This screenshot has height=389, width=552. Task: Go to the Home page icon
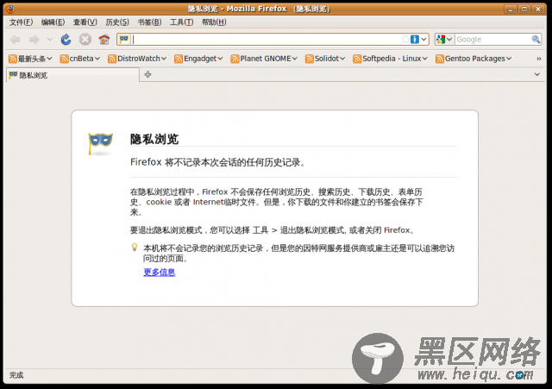(104, 40)
